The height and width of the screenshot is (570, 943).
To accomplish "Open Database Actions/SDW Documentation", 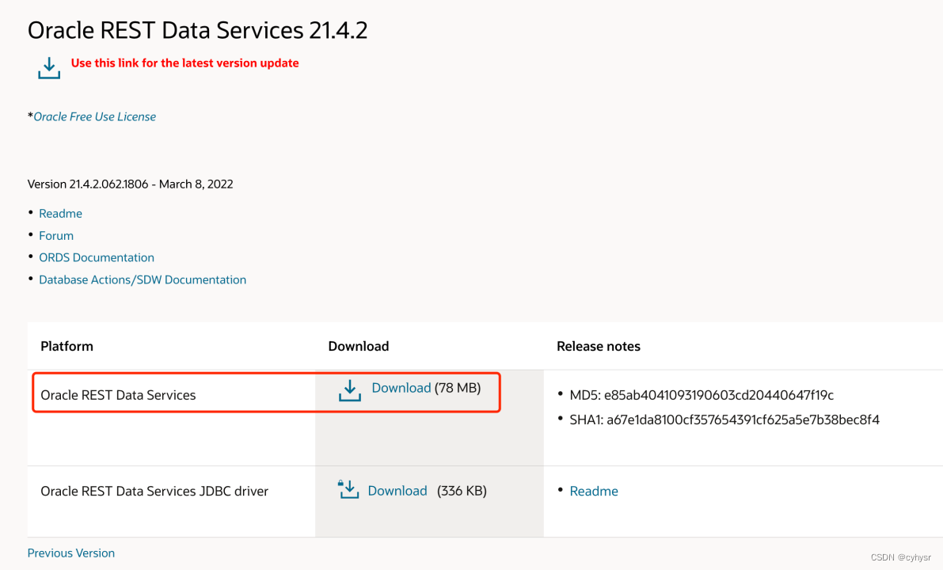I will tap(143, 279).
